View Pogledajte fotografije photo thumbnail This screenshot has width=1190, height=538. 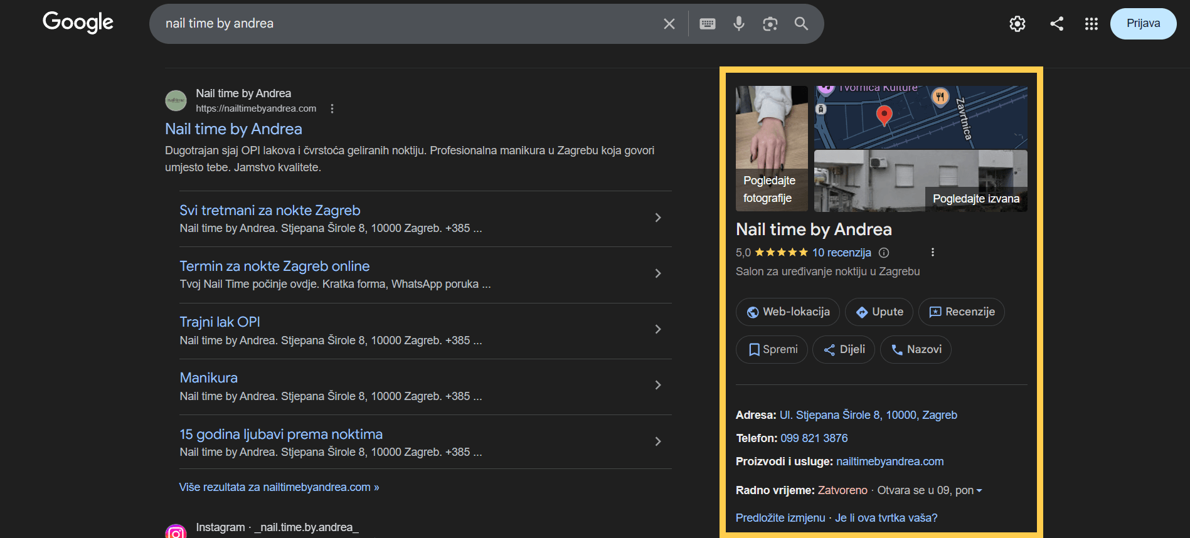772,149
